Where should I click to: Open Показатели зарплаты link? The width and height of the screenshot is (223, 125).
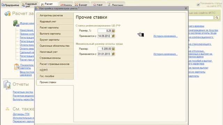(27, 67)
